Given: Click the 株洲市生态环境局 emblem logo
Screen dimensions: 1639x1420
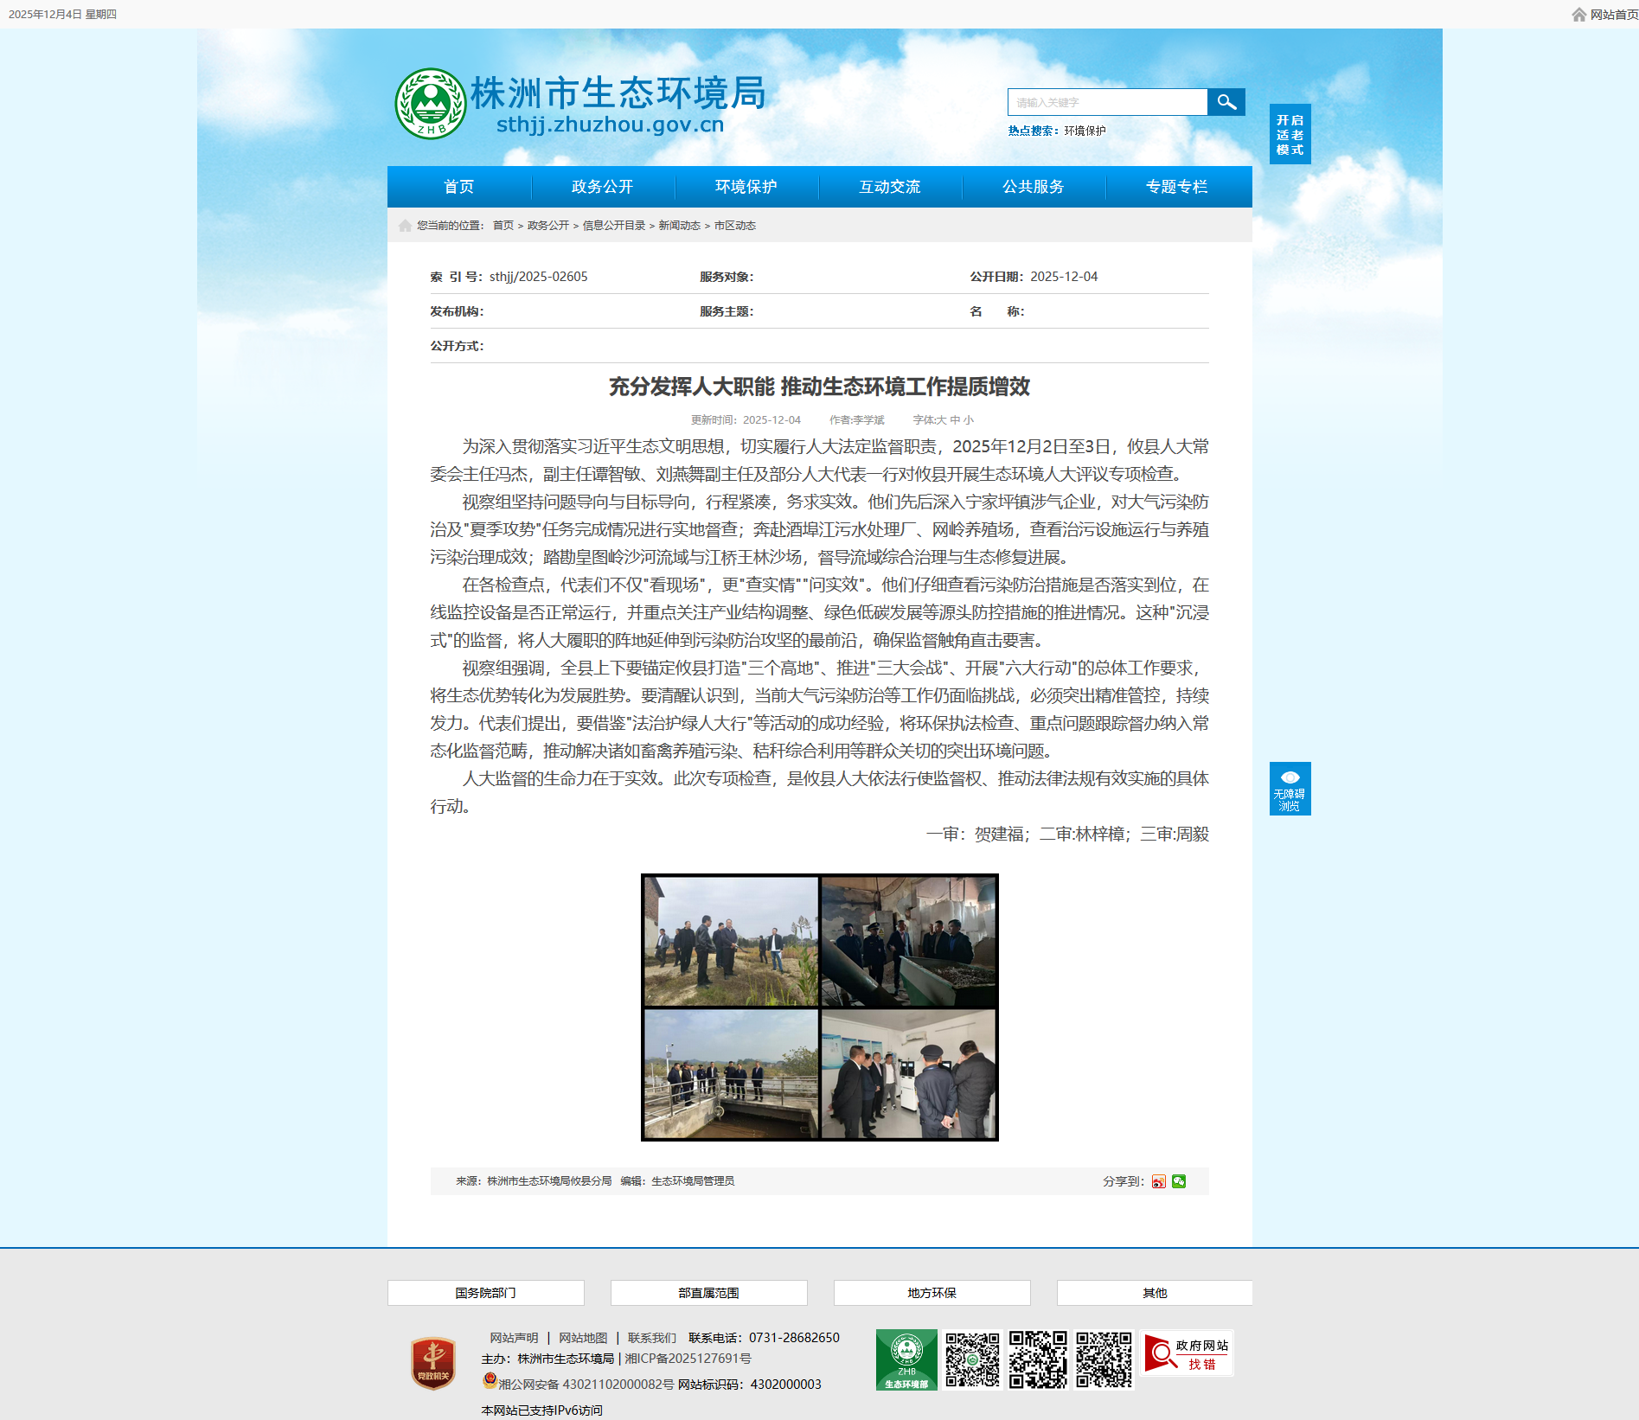Looking at the screenshot, I should tap(430, 104).
